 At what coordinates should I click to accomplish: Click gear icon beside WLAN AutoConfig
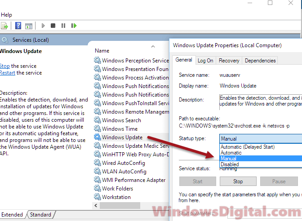pyautogui.click(x=98, y=171)
